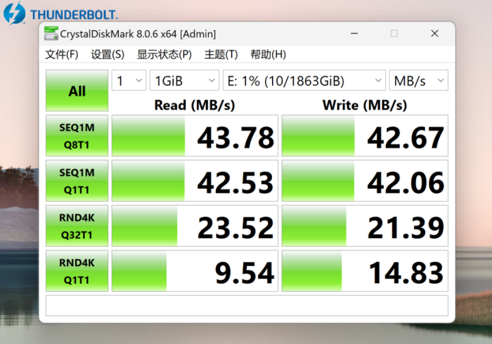Open the 文件(F) menu

click(x=61, y=54)
